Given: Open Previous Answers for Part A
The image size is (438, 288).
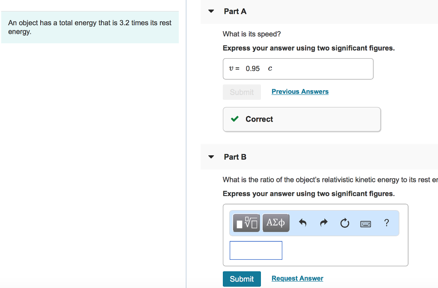Looking at the screenshot, I should click(x=300, y=91).
